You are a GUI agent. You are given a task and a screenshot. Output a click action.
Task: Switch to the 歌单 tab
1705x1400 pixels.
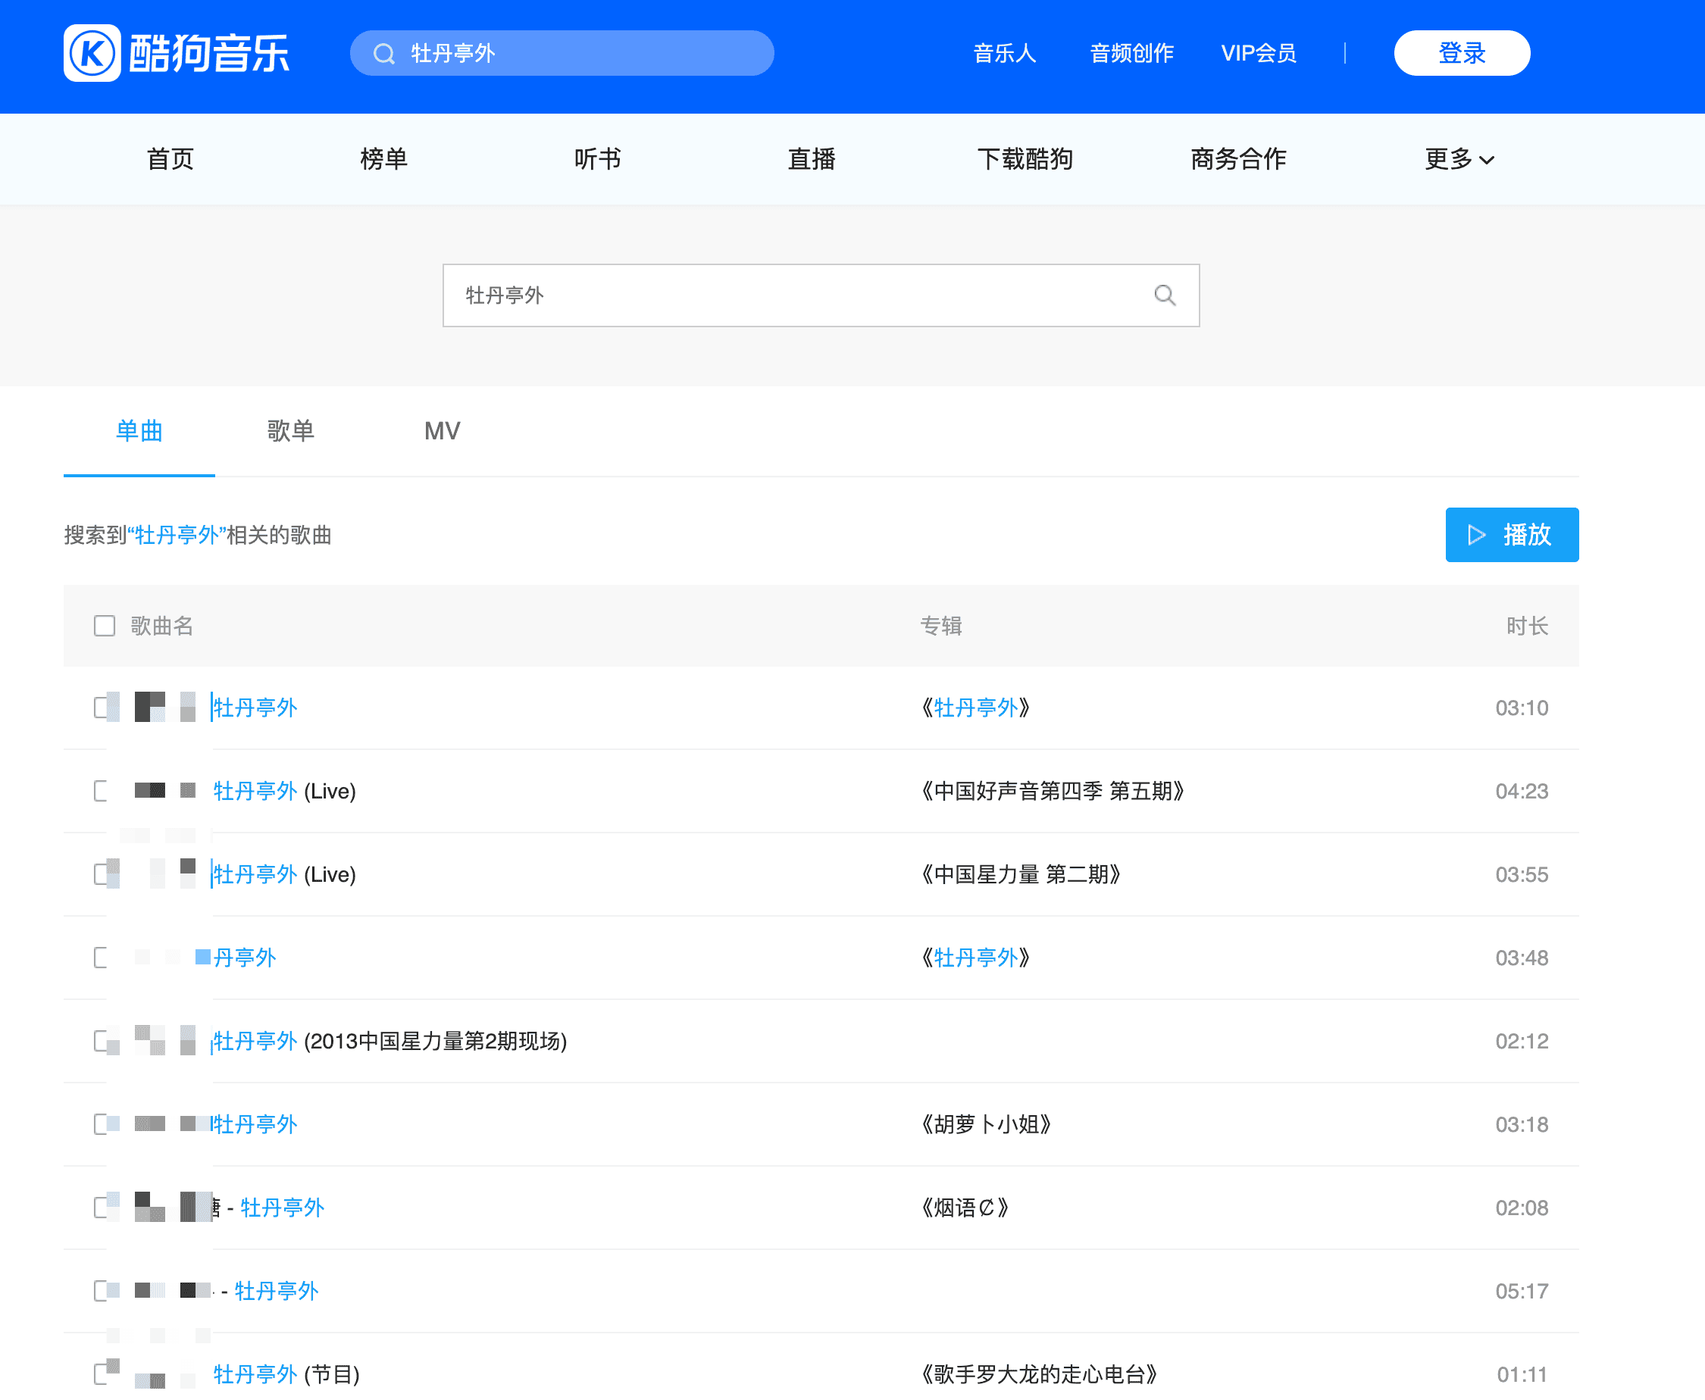point(290,432)
